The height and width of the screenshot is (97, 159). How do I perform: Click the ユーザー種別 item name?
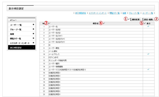pyautogui.click(x=54, y=63)
